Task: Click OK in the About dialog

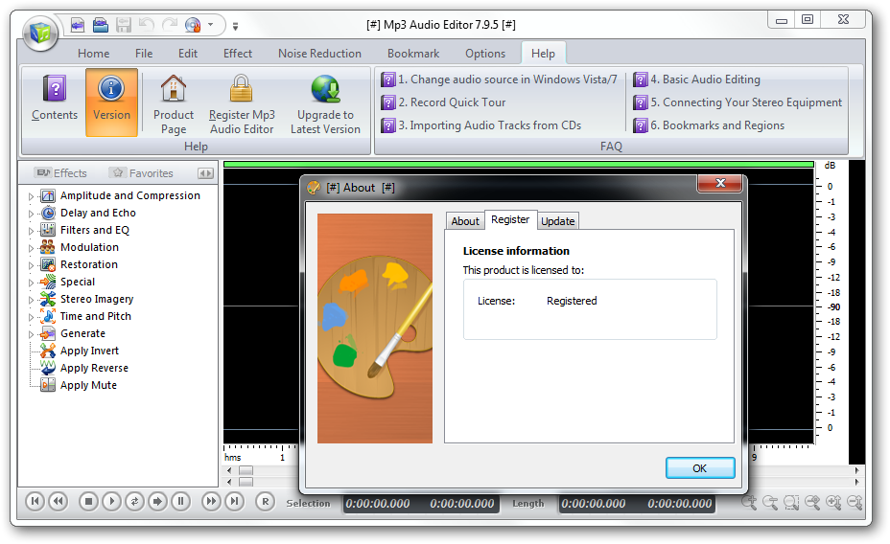Action: click(x=700, y=468)
